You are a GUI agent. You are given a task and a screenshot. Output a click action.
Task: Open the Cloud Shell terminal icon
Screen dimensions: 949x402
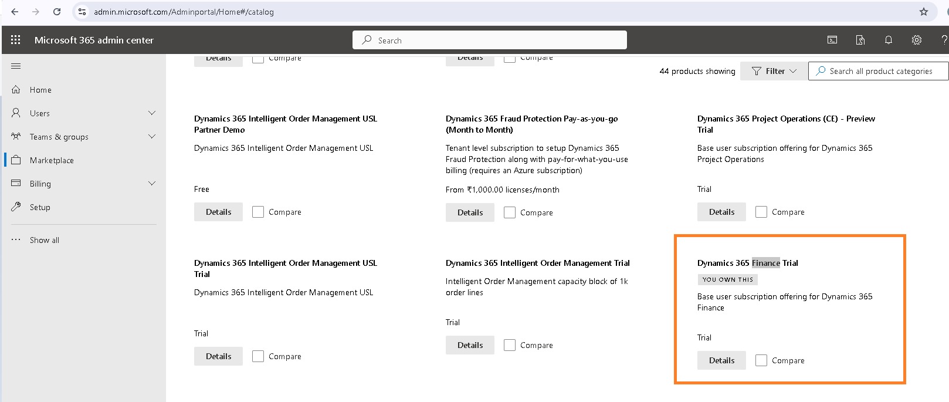[832, 40]
